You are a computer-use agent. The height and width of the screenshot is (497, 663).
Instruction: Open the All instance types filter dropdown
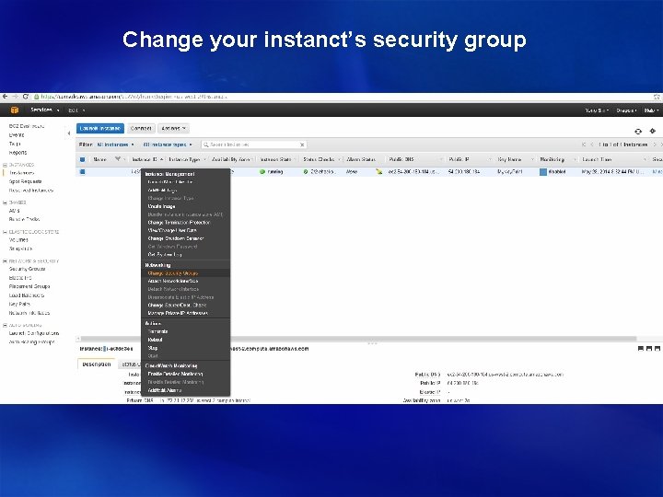(x=168, y=144)
